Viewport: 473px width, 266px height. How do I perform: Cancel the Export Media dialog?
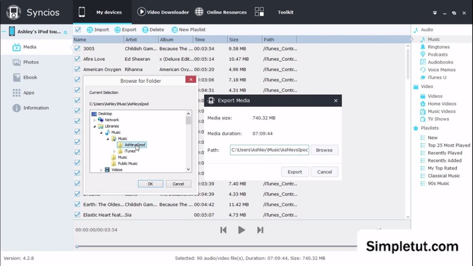324,172
